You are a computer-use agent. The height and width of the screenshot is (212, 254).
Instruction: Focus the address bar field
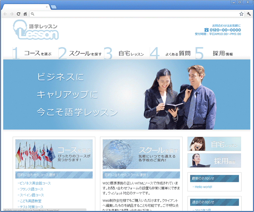tap(137, 14)
